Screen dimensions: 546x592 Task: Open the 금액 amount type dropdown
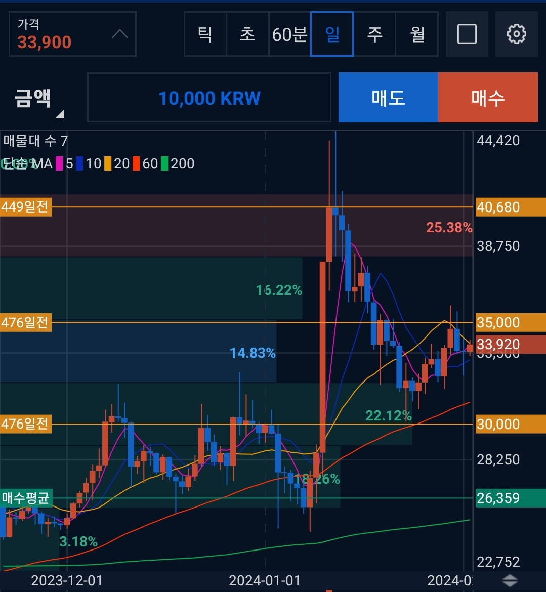39,99
